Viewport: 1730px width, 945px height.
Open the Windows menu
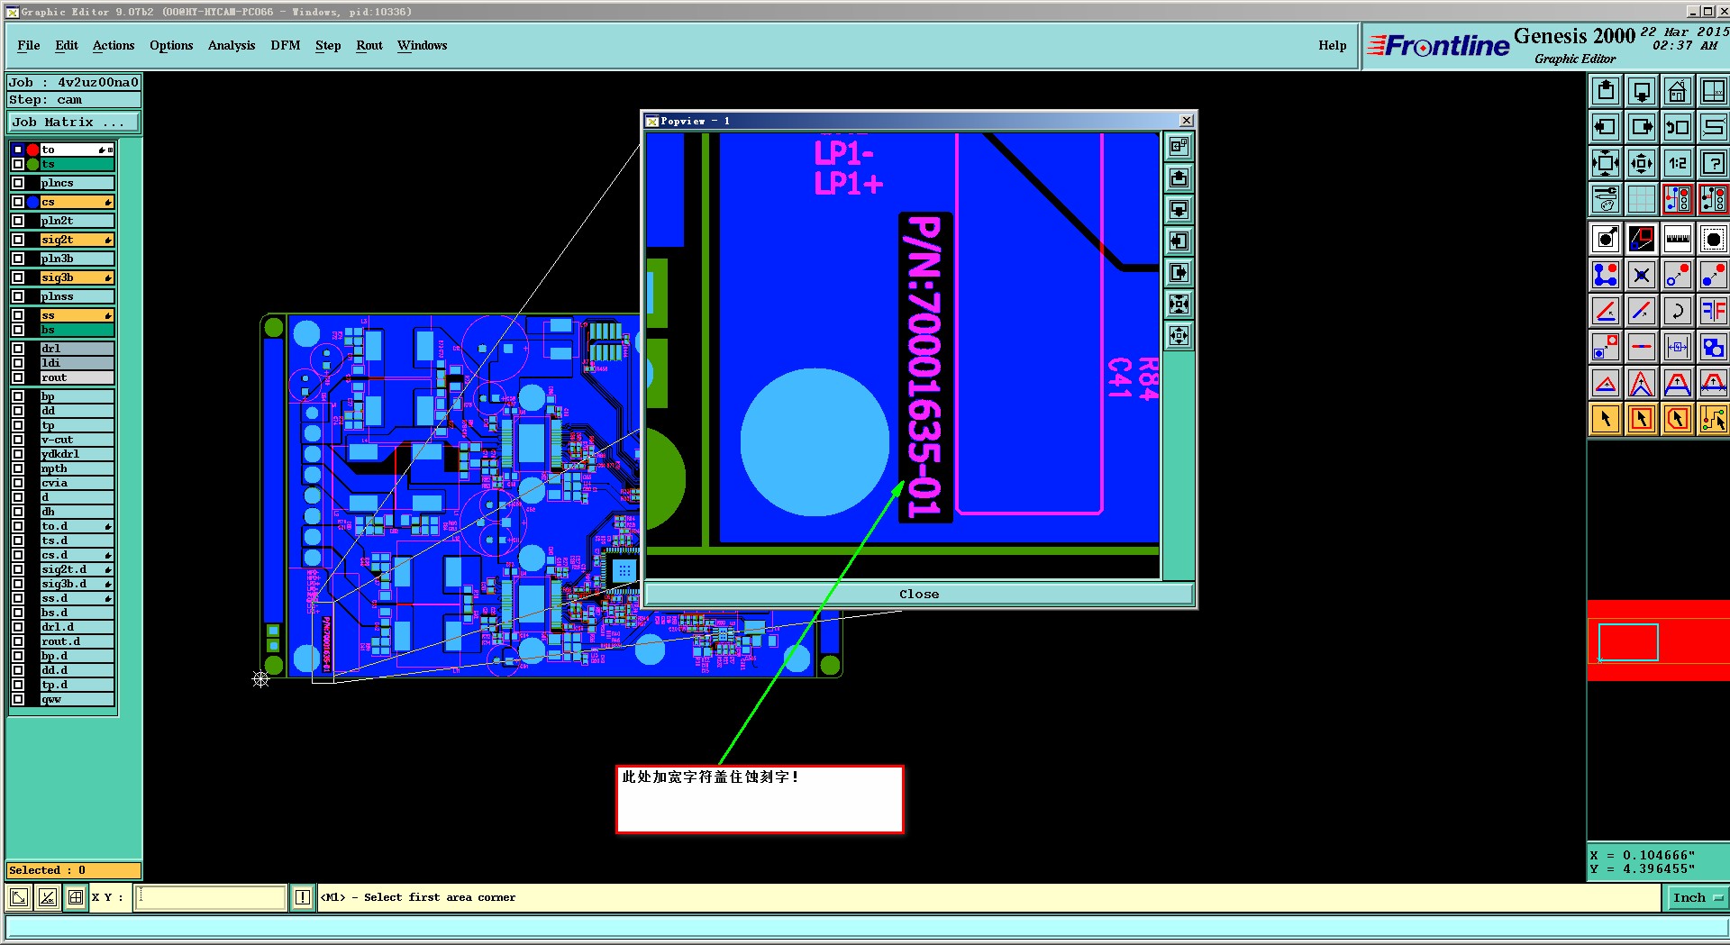[422, 45]
